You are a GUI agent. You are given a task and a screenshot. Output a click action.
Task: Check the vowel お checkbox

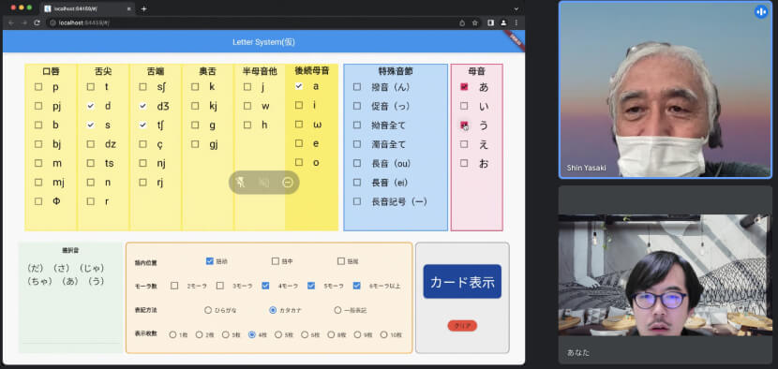click(x=464, y=163)
